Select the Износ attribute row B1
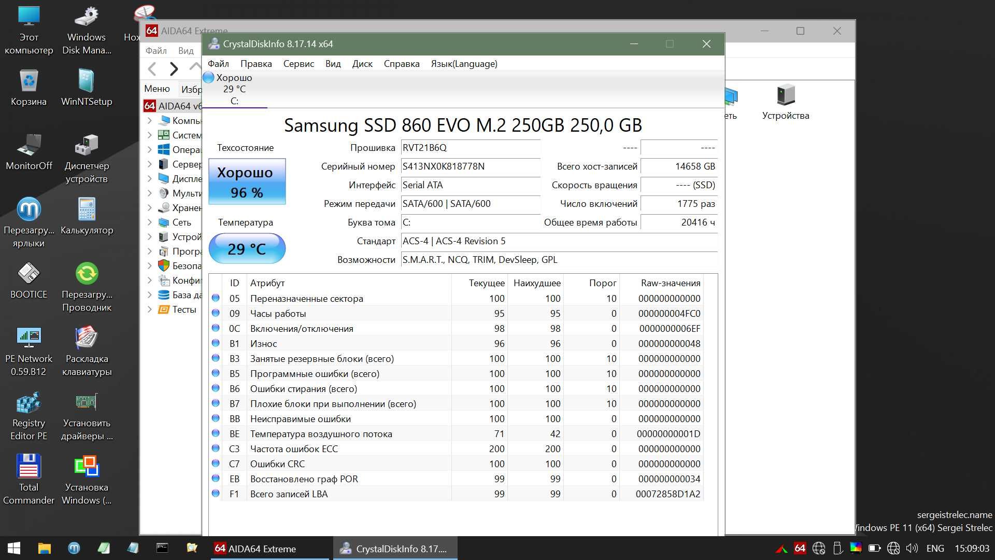The height and width of the screenshot is (560, 995). [x=456, y=343]
